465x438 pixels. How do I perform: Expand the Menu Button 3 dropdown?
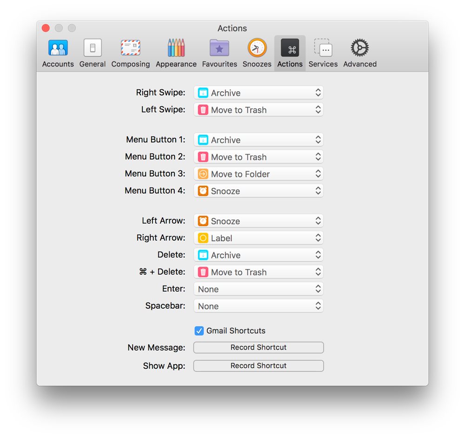coord(258,174)
